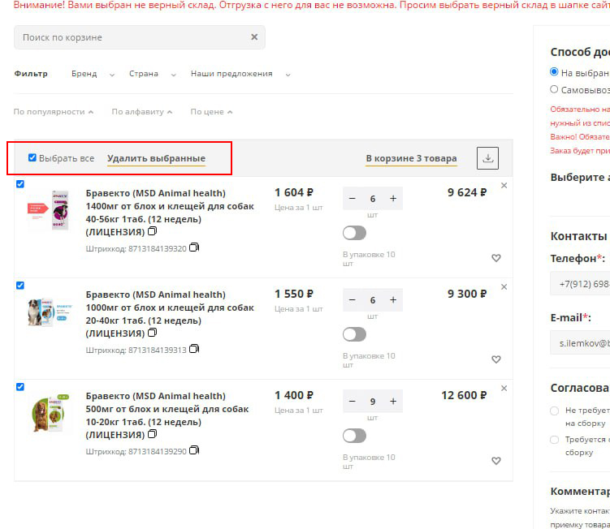Open the 'Страна' filter dropdown
Screen dimensions: 610x529
pyautogui.click(x=152, y=74)
